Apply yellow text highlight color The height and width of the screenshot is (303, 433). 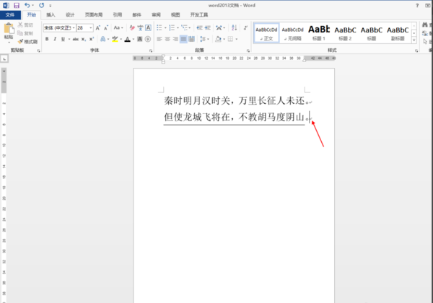click(x=115, y=39)
